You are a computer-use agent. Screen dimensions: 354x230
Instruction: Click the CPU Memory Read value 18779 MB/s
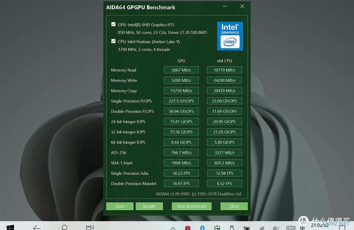pos(225,70)
